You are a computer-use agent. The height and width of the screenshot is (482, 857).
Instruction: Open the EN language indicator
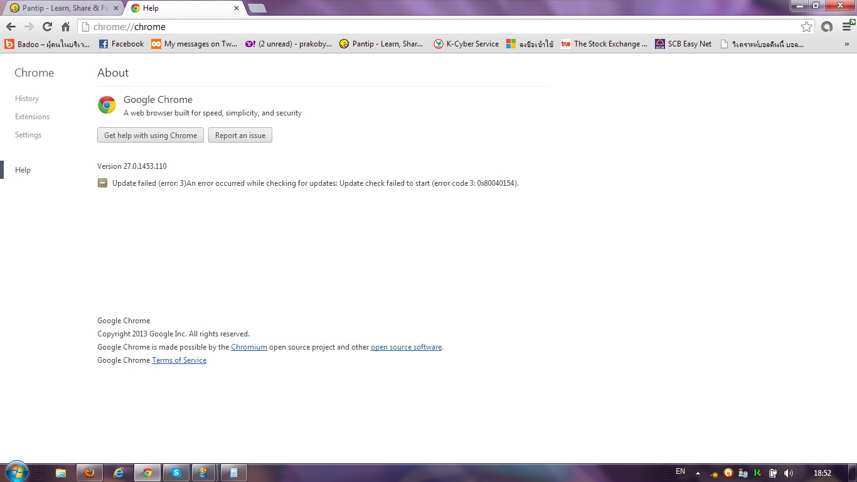(681, 471)
